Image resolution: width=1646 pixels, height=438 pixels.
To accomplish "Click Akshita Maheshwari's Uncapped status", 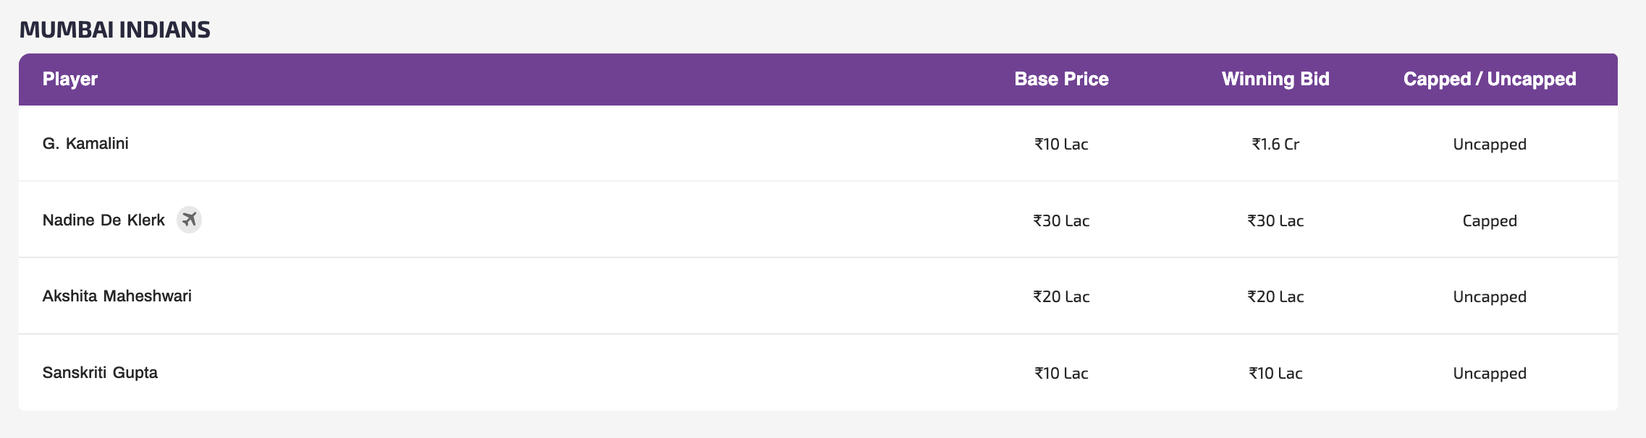I will (1490, 296).
